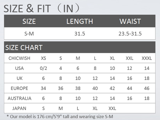Click the JAPAN row label
160x120 pixels.
click(19, 108)
